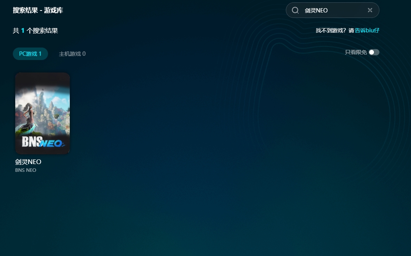The width and height of the screenshot is (411, 256).
Task: Click the BNS NEO subtitle text
Action: coord(26,170)
